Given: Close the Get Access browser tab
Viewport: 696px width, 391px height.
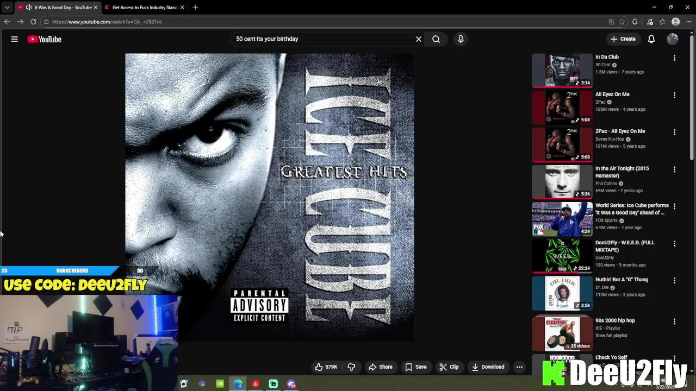Looking at the screenshot, I should pos(182,8).
